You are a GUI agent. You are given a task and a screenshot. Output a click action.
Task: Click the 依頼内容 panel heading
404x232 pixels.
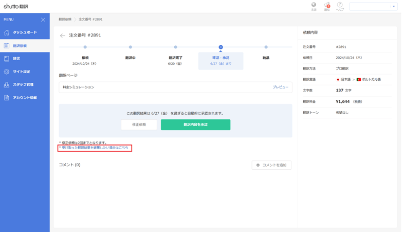pos(310,32)
